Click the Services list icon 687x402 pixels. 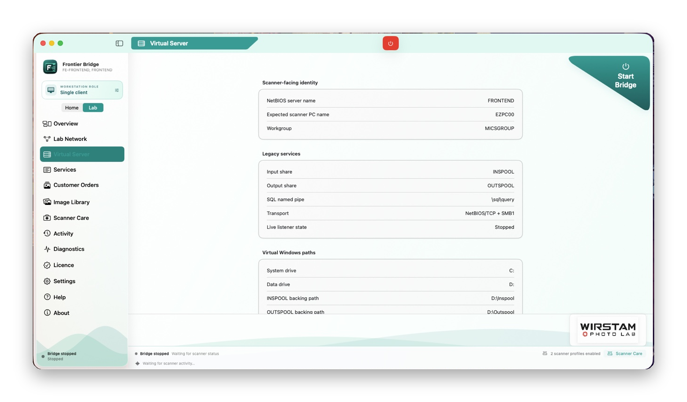coord(47,170)
